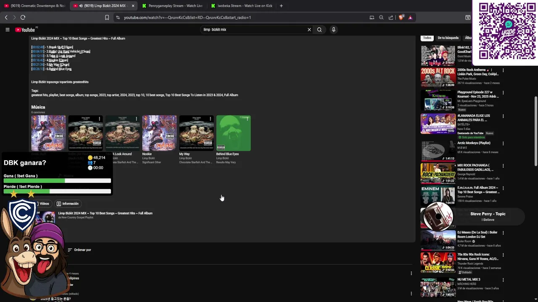Screen dimensions: 538x302
Task: Switch to Cinematic Downtempo browser tab
Action: 35,6
